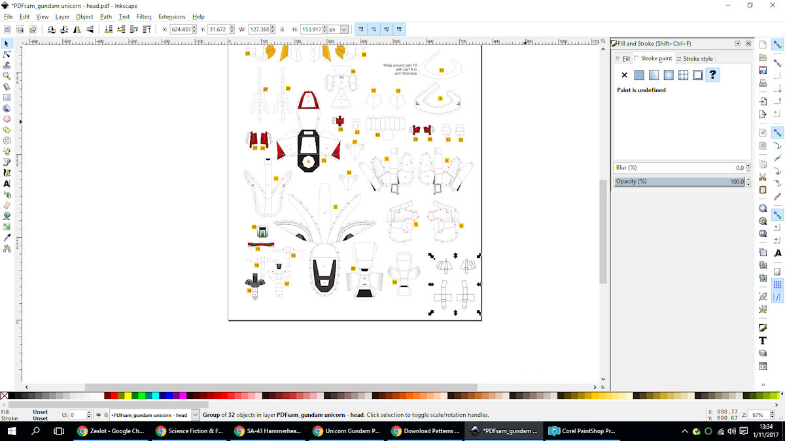Viewport: 785px width, 441px height.
Task: Decrease the Opacity value spinner
Action: click(747, 184)
